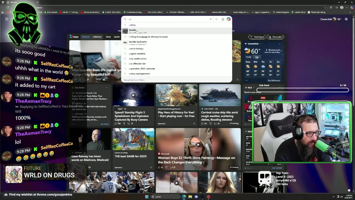The image size is (355, 200).
Task: Click the browser address bar
Action: [x=177, y=7]
